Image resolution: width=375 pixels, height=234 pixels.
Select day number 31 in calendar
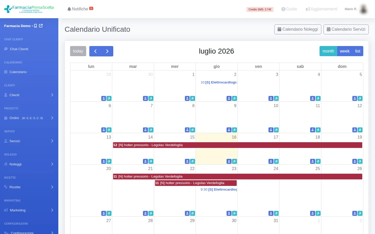pyautogui.click(x=276, y=220)
